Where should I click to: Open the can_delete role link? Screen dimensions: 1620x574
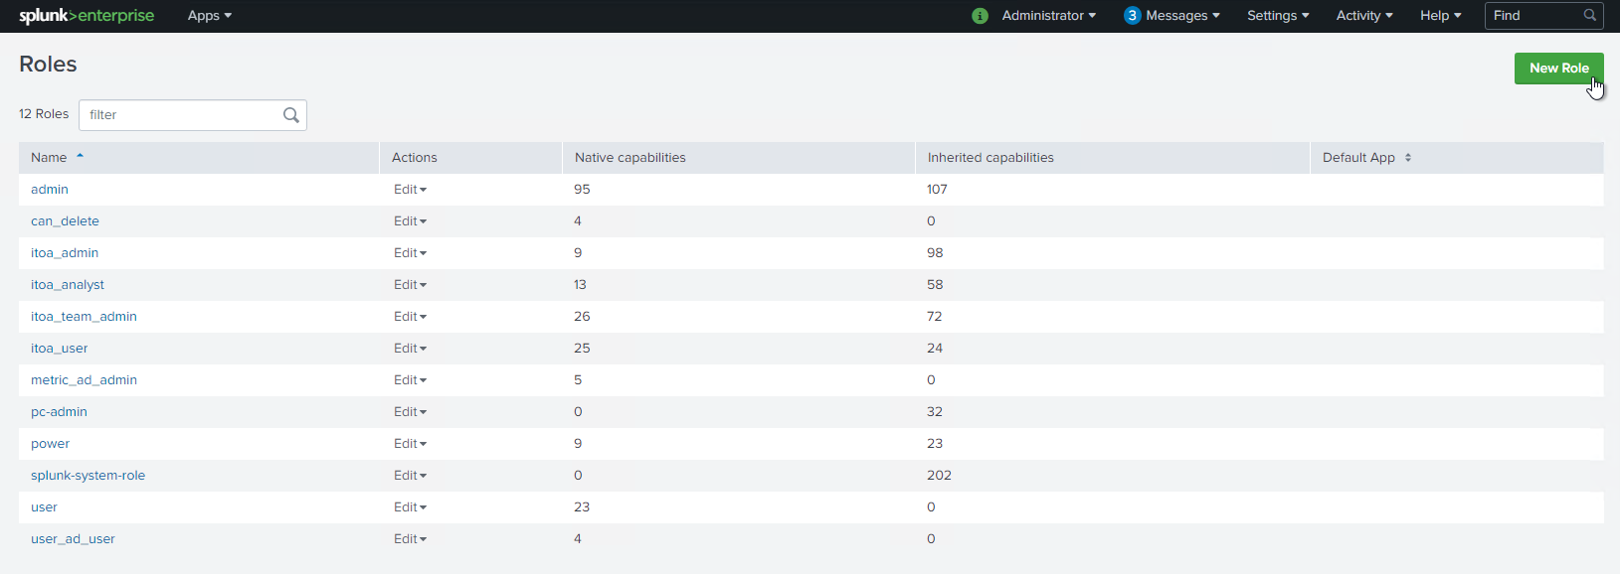[65, 220]
